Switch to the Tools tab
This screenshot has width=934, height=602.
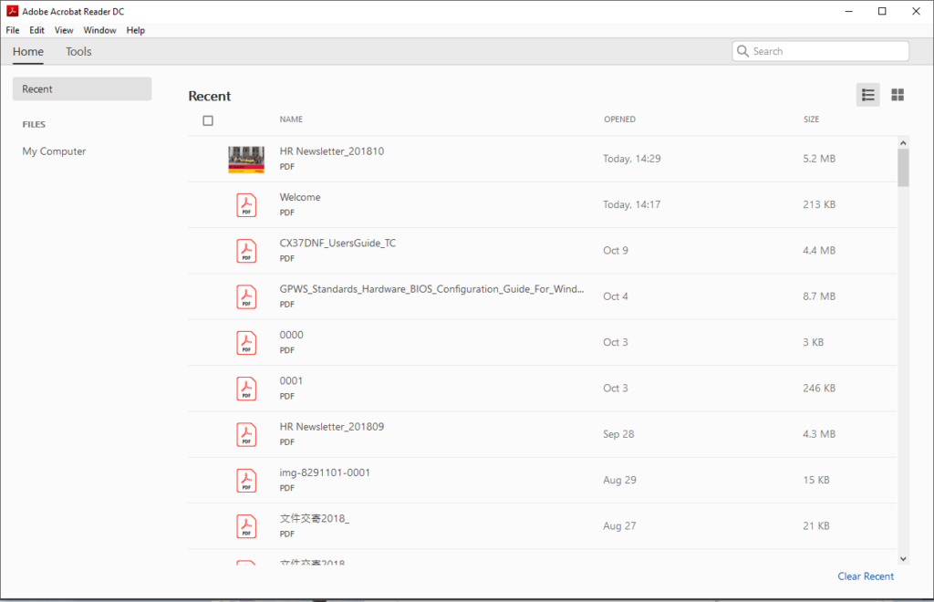coord(78,52)
